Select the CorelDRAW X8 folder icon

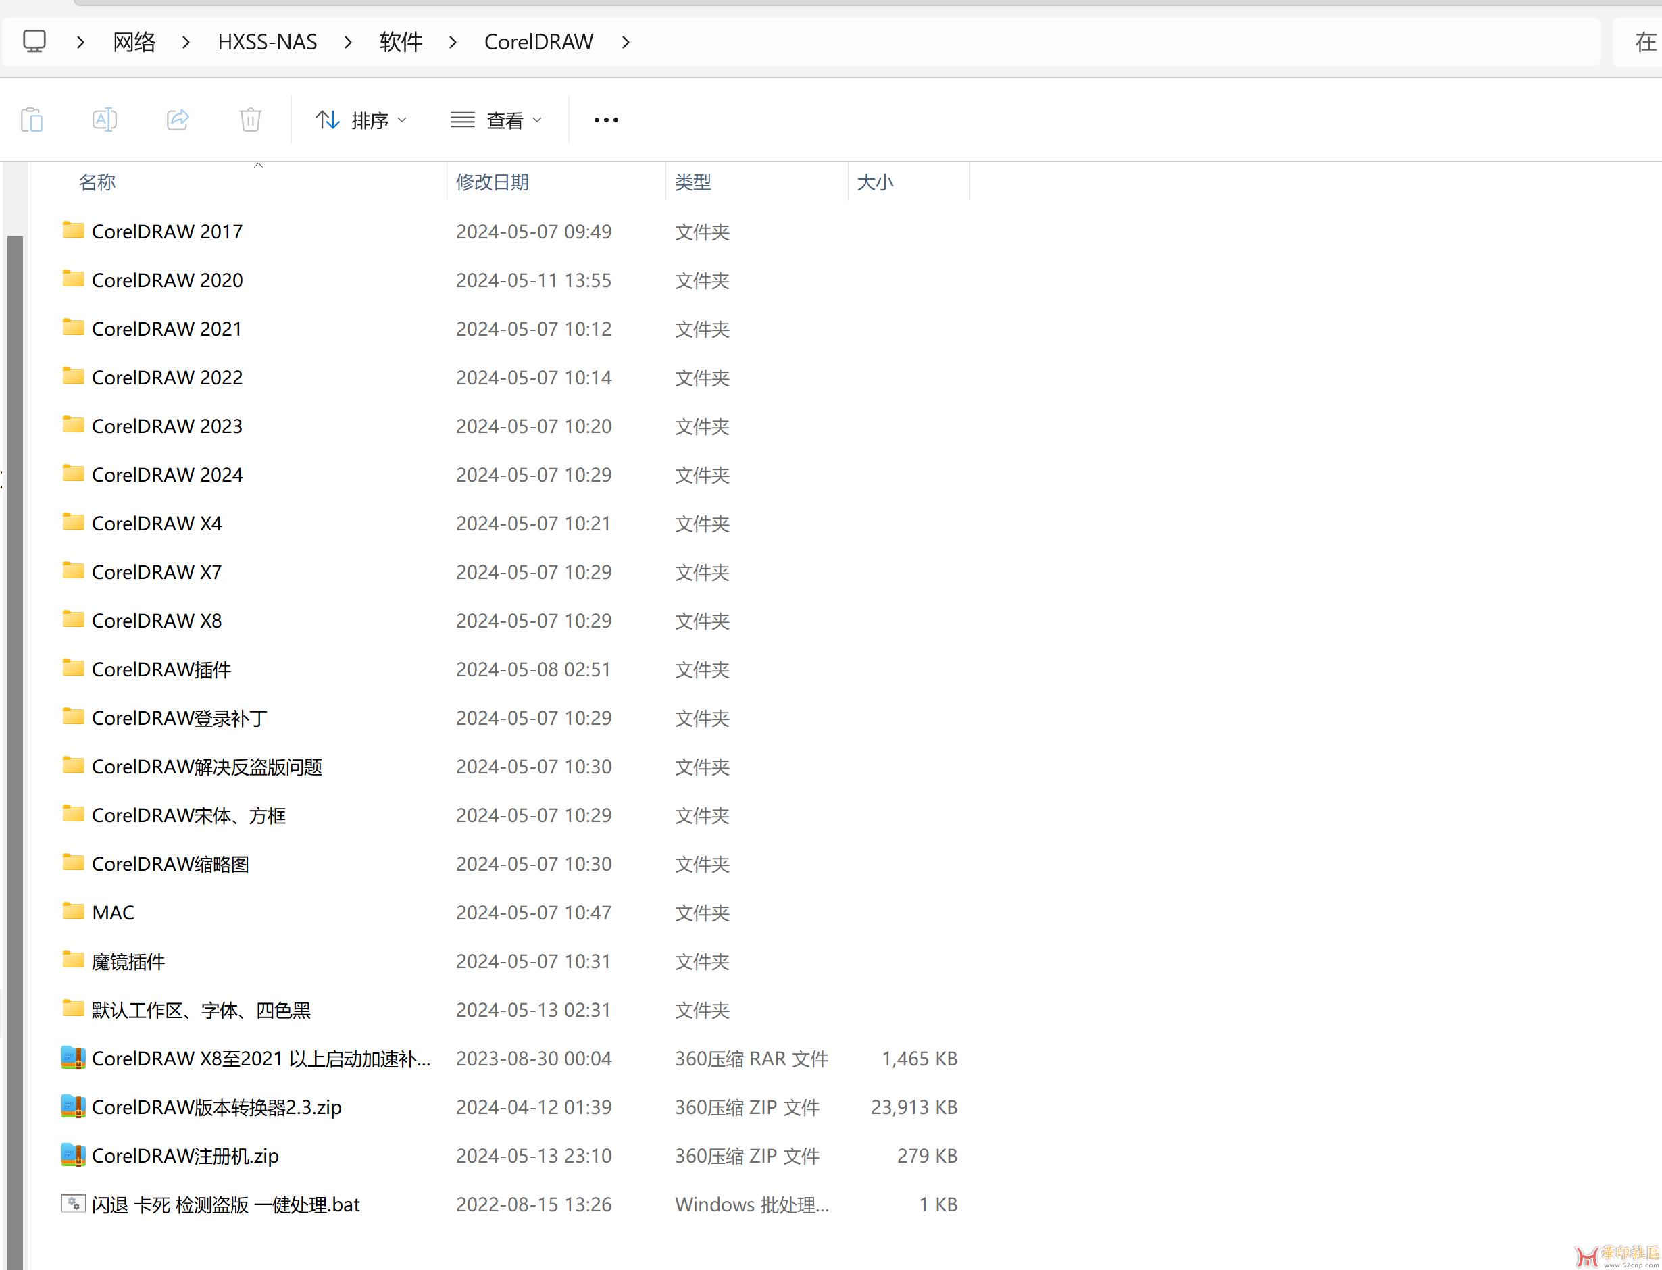tap(74, 619)
